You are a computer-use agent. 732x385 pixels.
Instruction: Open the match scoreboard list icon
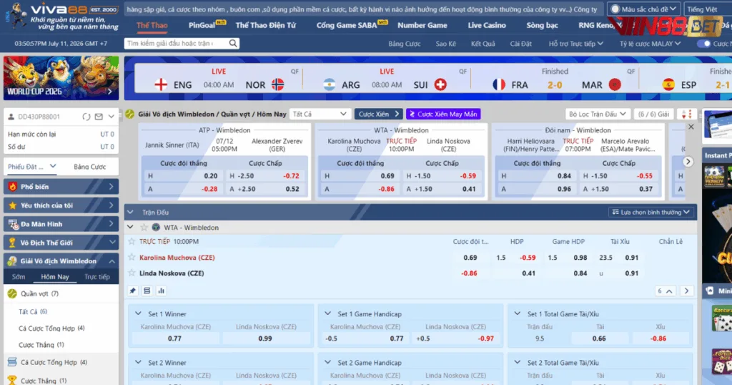pyautogui.click(x=147, y=291)
